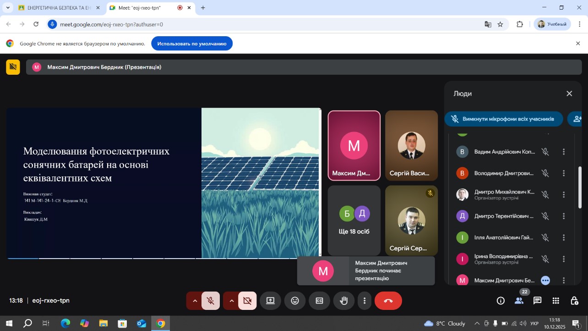This screenshot has width=588, height=331.
Task: Click the participants list scrollbar
Action: point(580,187)
